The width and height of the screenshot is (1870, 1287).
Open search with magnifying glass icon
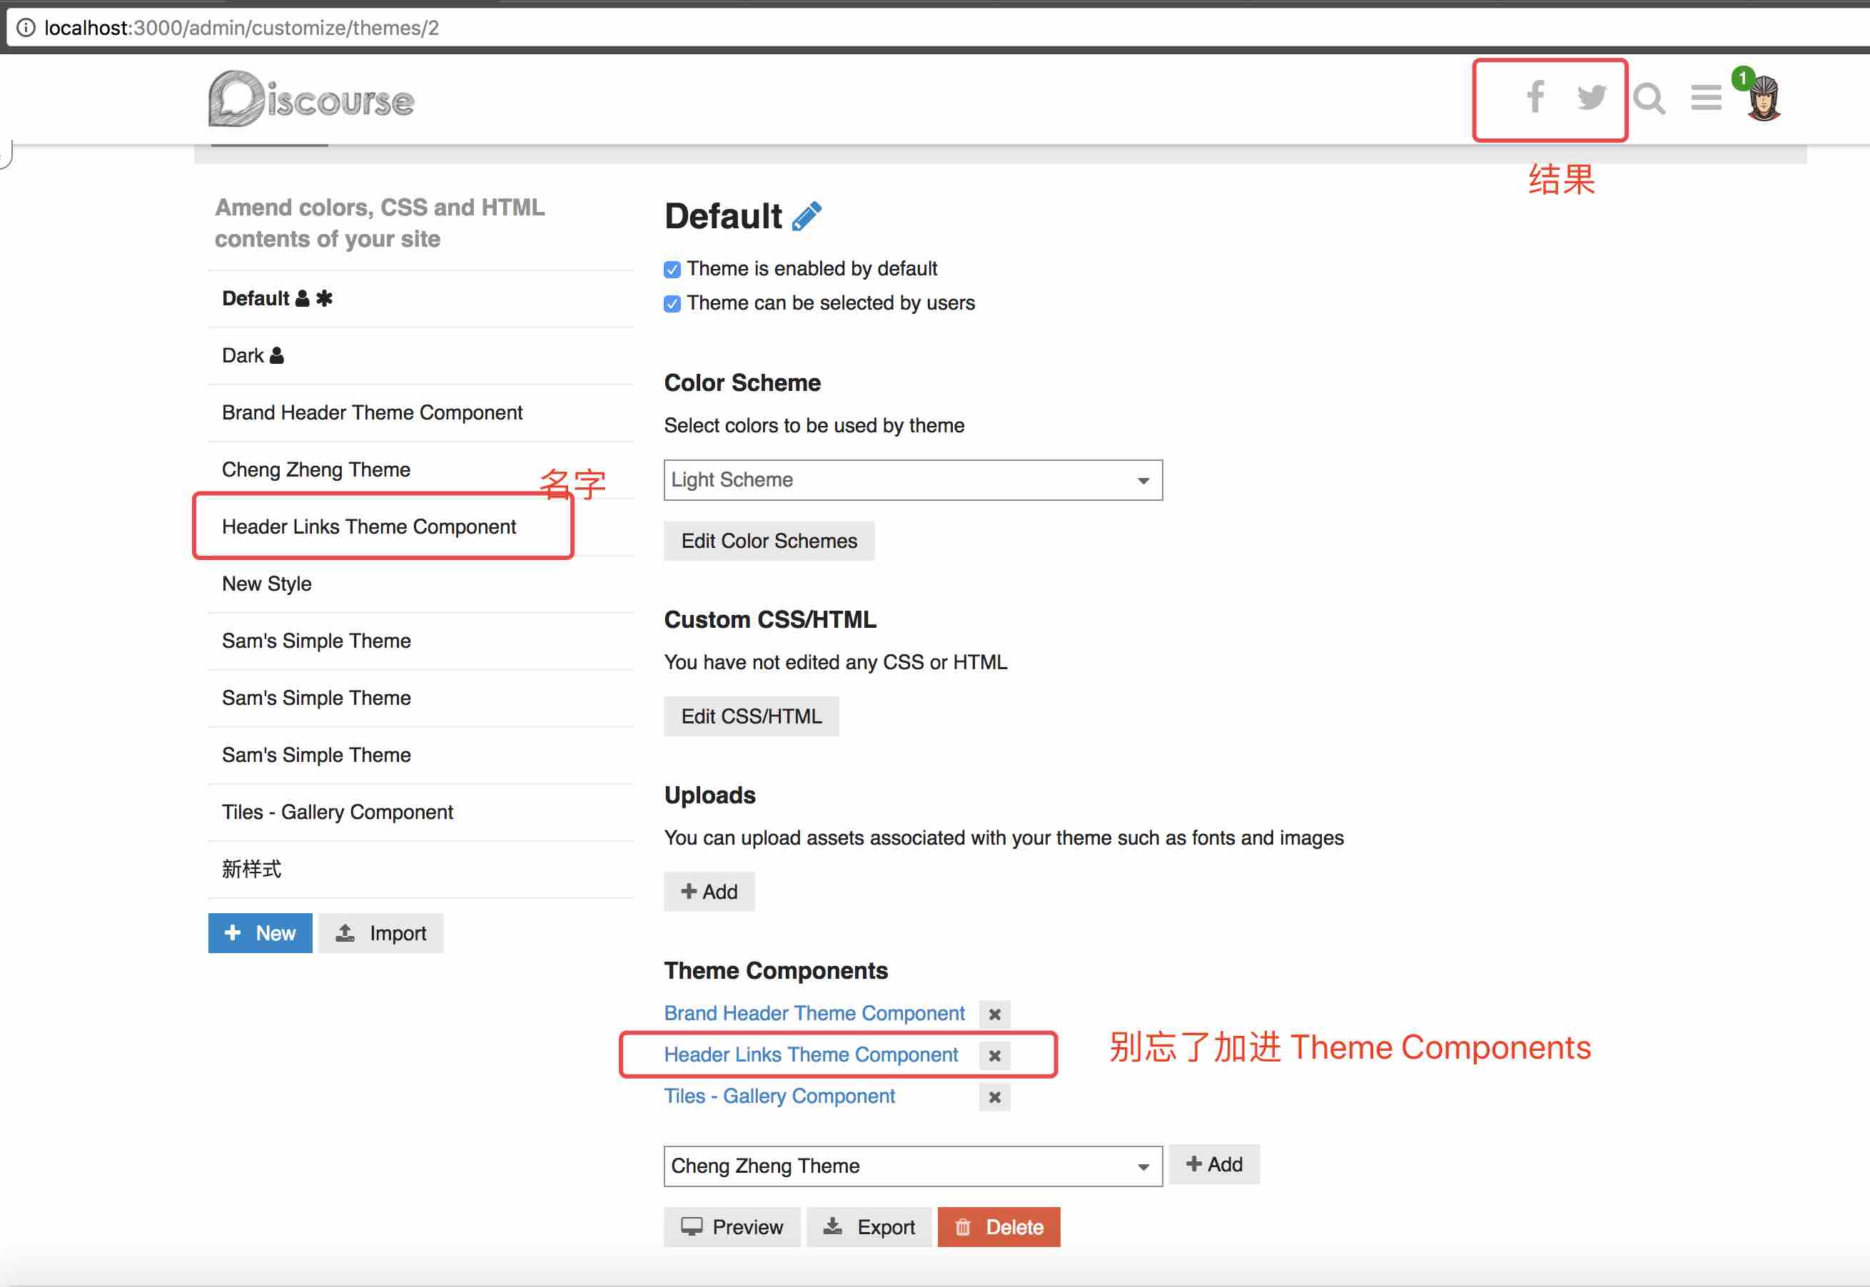[1649, 99]
